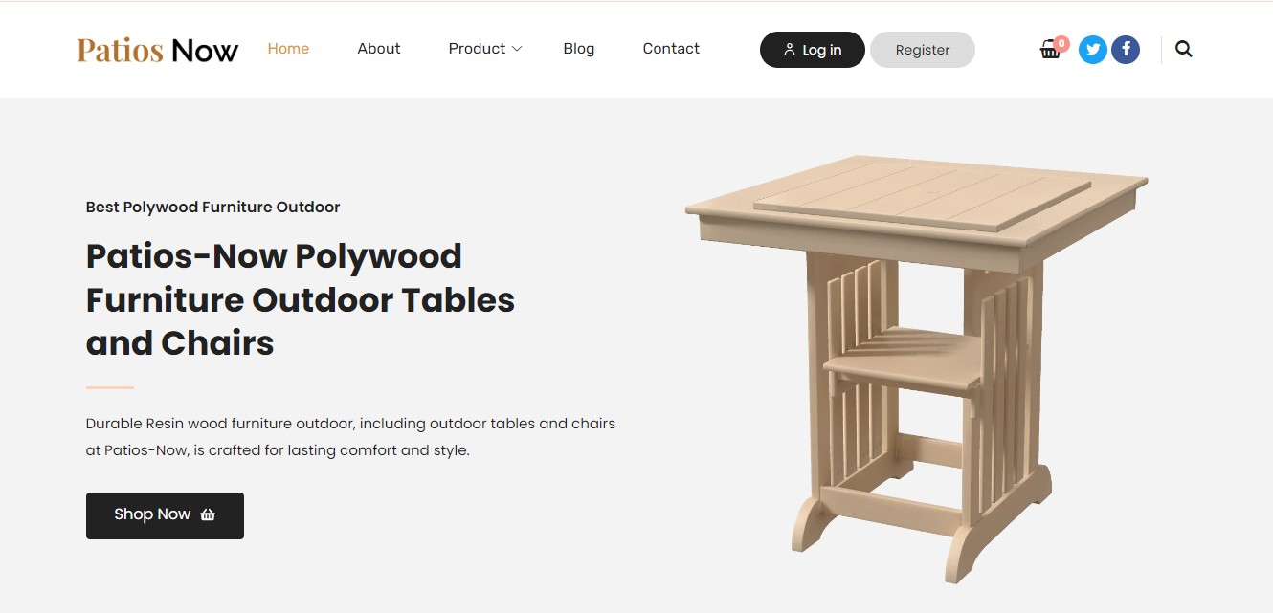Screen dimensions: 1273x613
Task: Expand the Product menu chevron
Action: [x=517, y=49]
